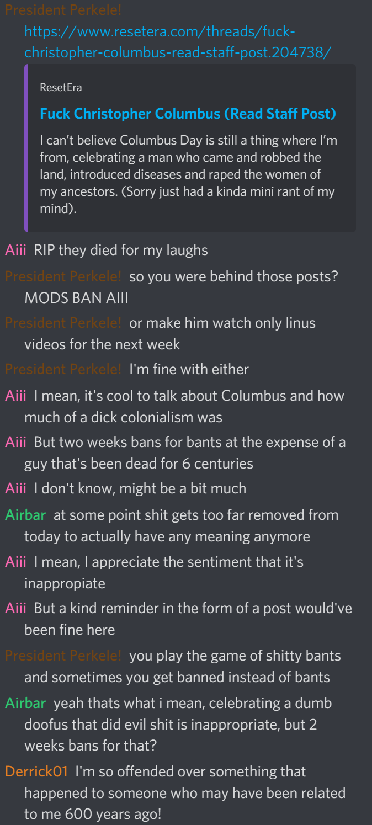Click Airbar name before 'yeah thats what i mean'
372x825 pixels.
pyautogui.click(x=25, y=703)
